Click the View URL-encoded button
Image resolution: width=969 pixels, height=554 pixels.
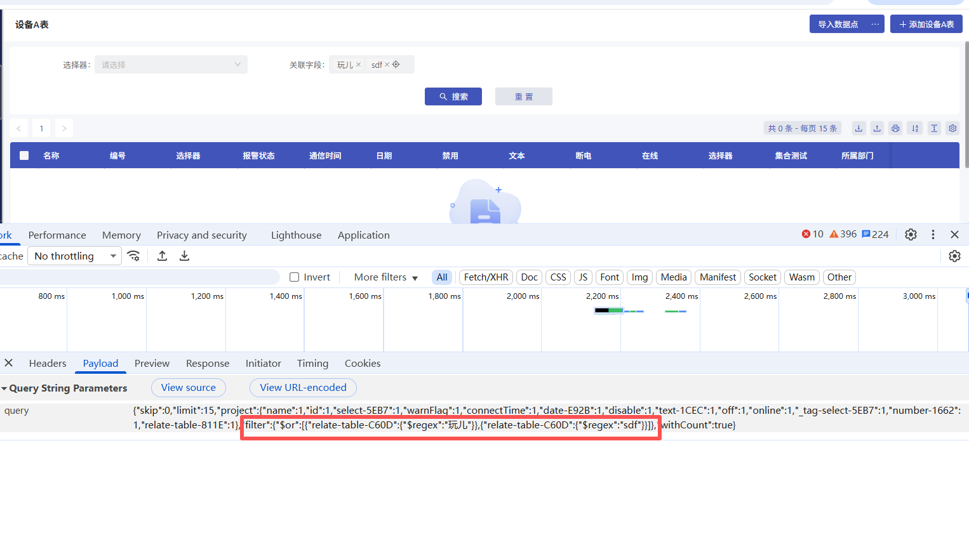(303, 388)
